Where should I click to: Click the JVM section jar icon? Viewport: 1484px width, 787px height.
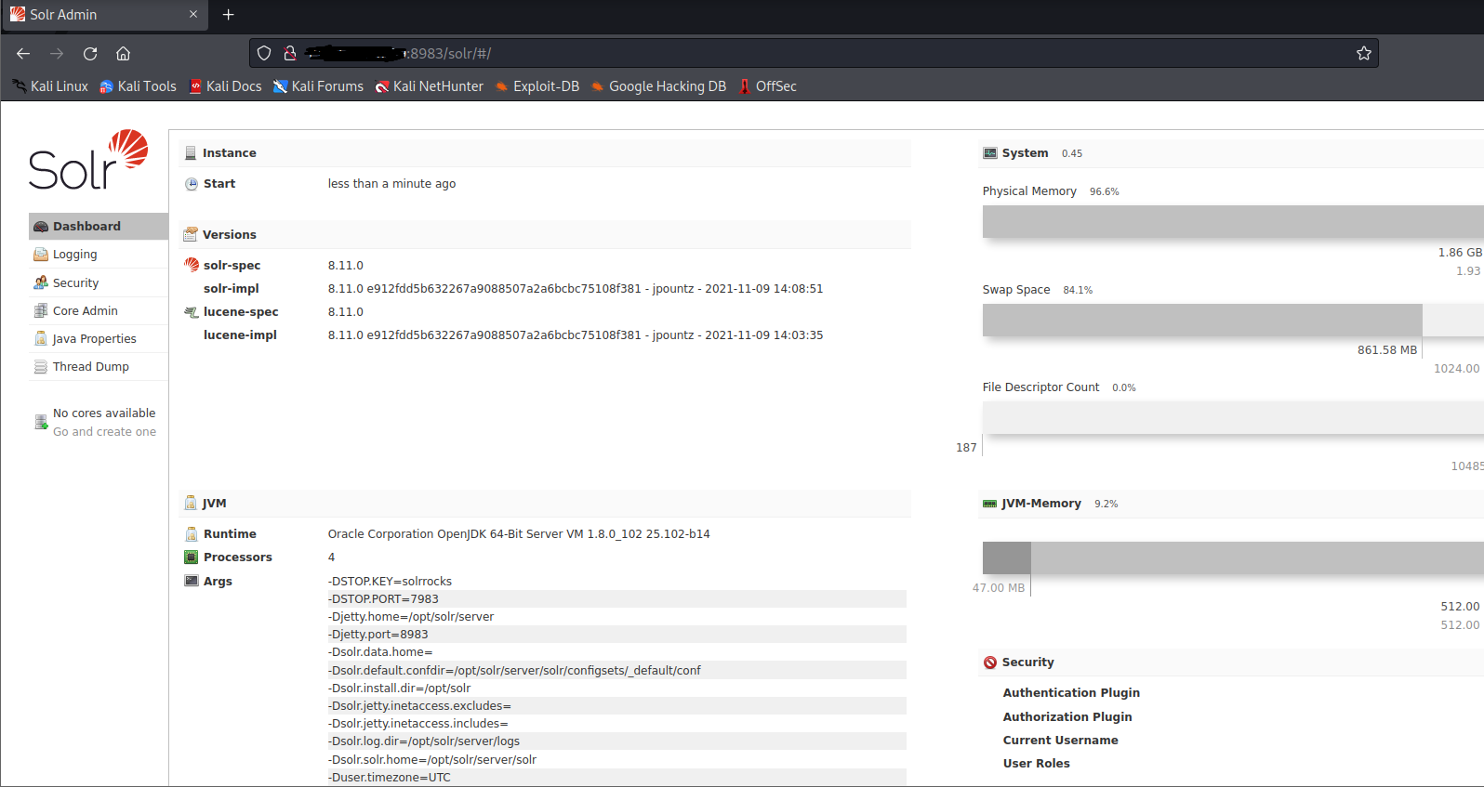click(x=191, y=503)
